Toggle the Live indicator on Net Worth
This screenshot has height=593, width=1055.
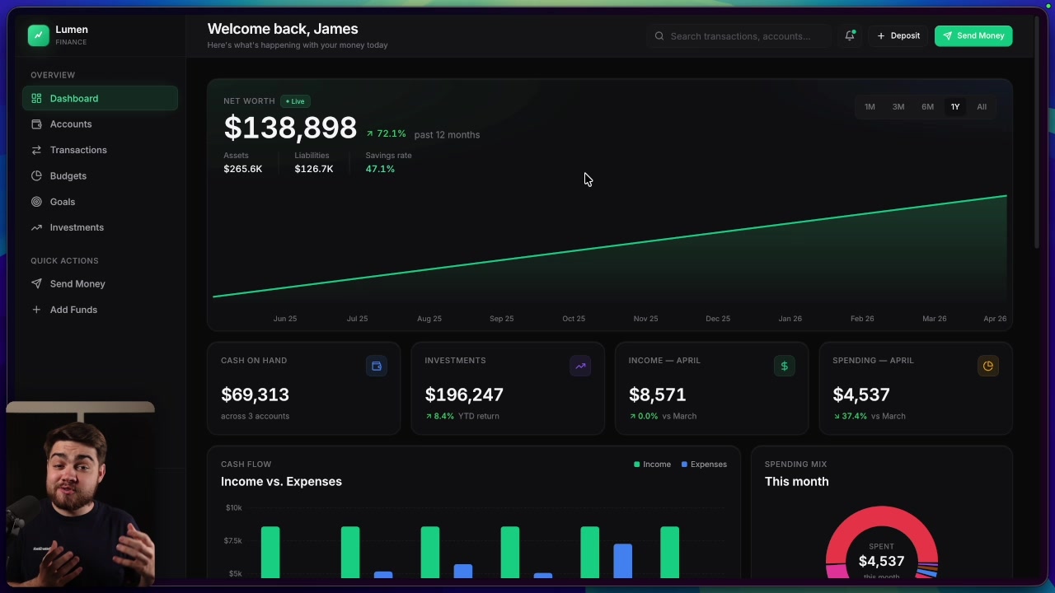pos(295,101)
